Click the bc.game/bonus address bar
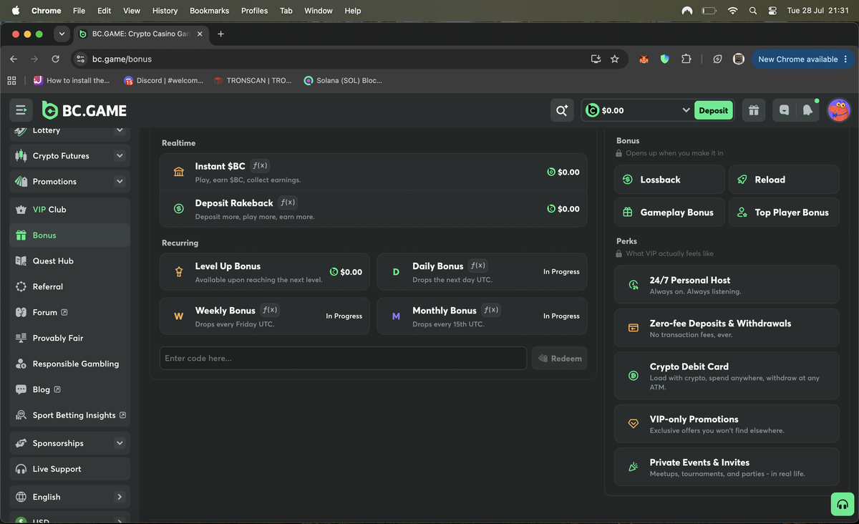 tap(329, 59)
